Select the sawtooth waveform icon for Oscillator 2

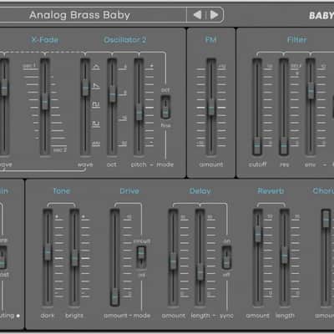96,86
